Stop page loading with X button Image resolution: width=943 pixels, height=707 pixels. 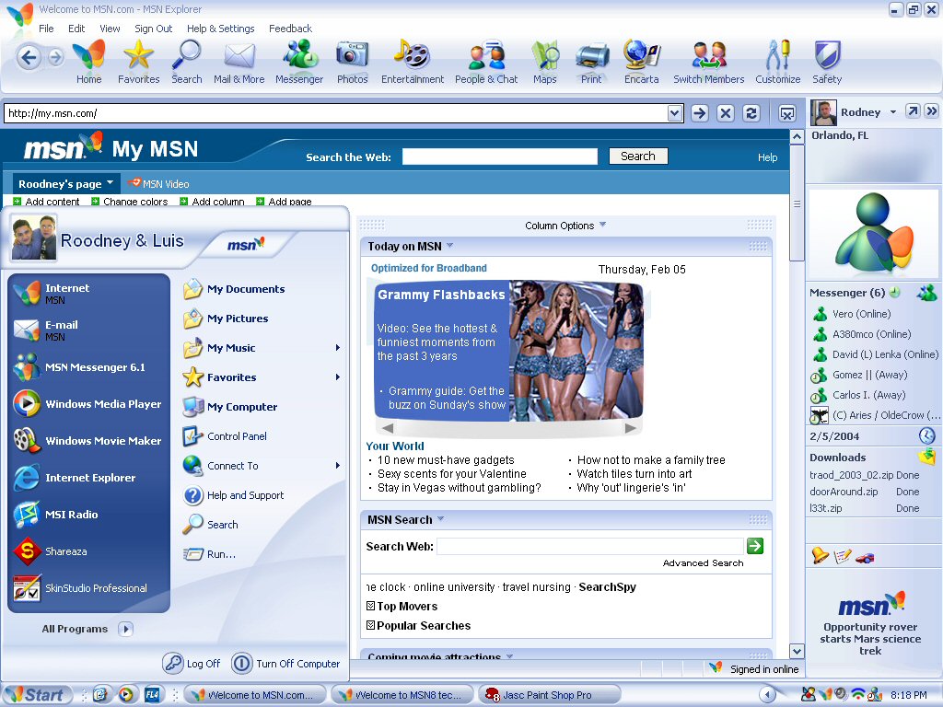coord(726,113)
